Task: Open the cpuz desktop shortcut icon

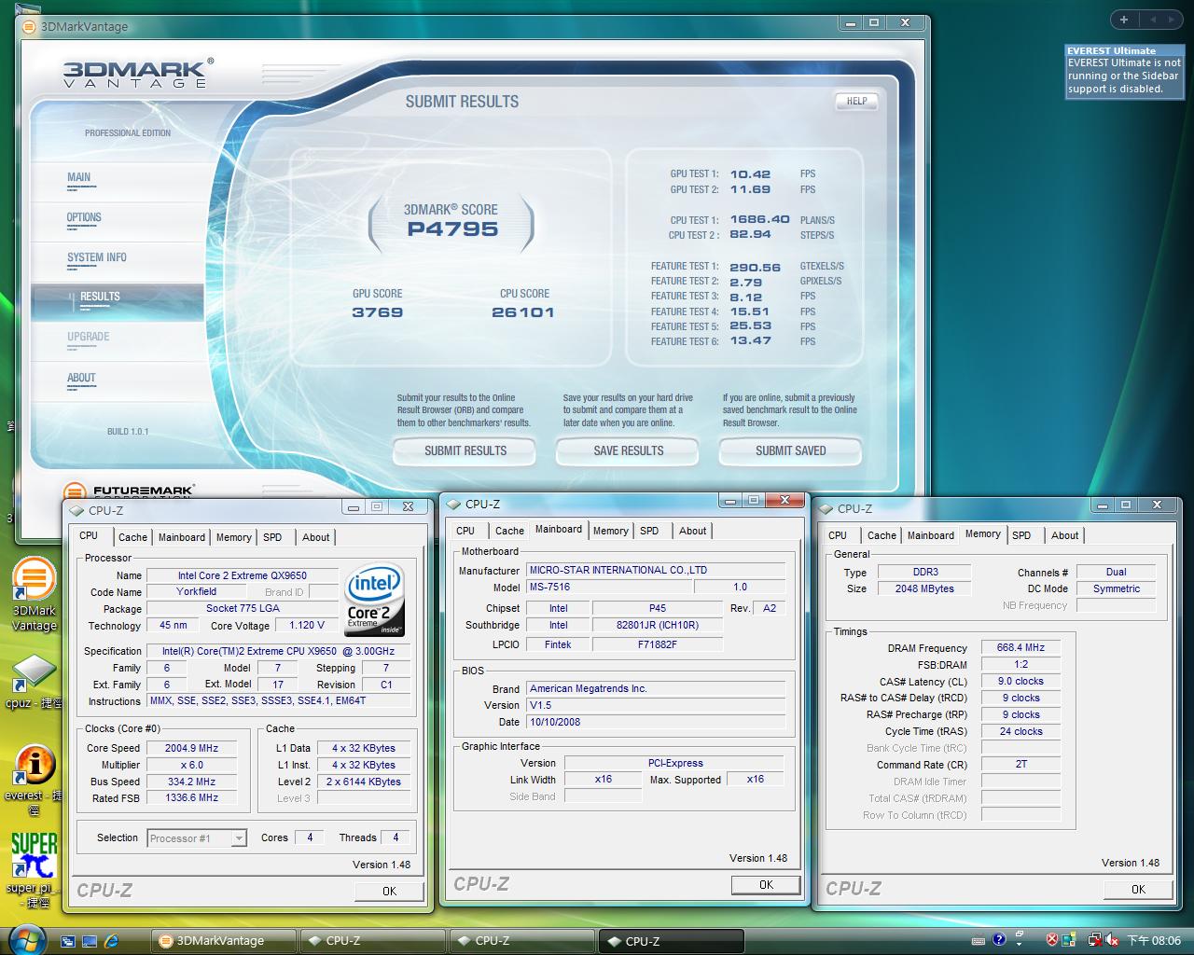Action: 34,683
